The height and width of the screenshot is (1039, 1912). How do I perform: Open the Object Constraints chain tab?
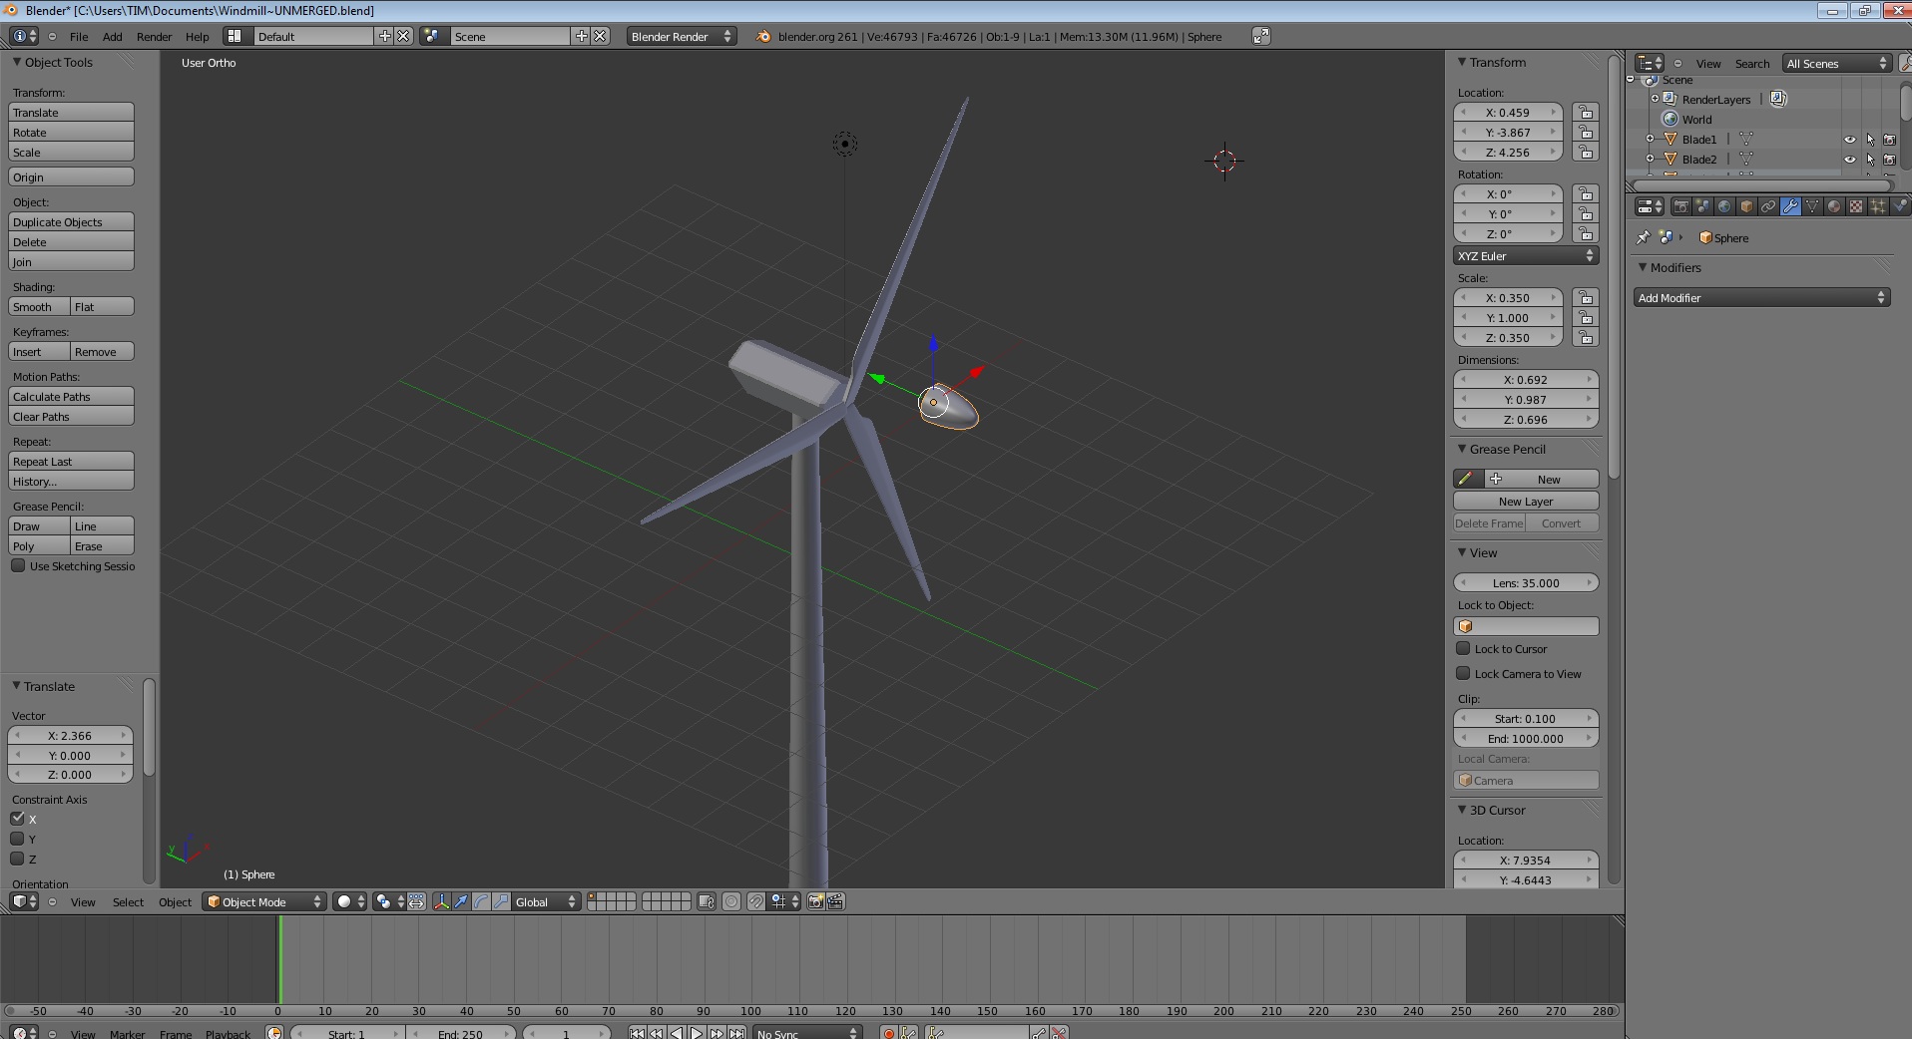pyautogui.click(x=1768, y=206)
